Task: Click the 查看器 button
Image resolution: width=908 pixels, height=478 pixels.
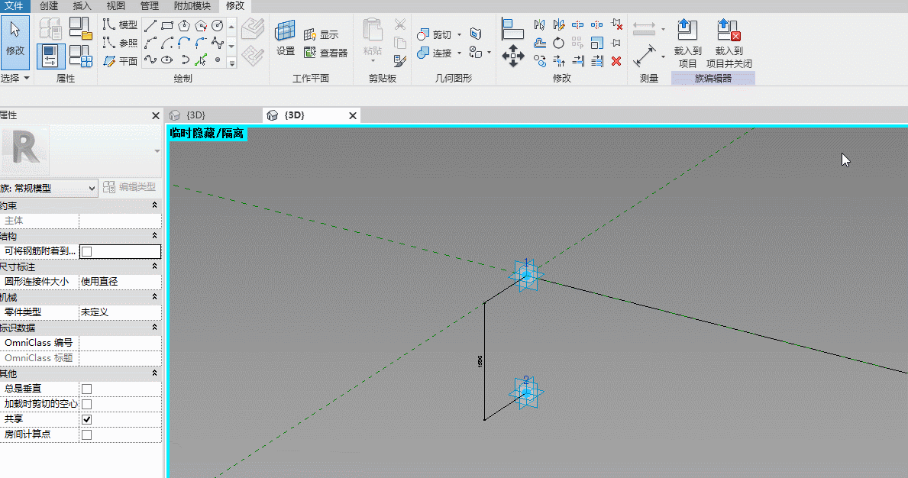Action: point(326,53)
